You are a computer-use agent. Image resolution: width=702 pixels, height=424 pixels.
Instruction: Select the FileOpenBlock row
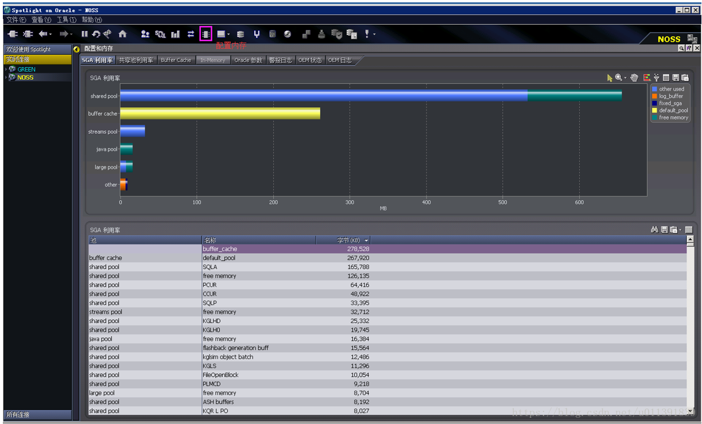[387, 375]
